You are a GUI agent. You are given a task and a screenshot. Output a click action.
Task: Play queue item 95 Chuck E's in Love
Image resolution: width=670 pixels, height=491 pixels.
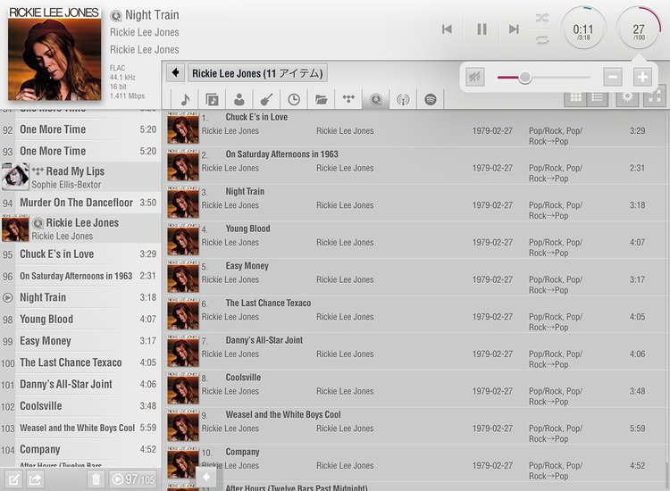point(80,254)
